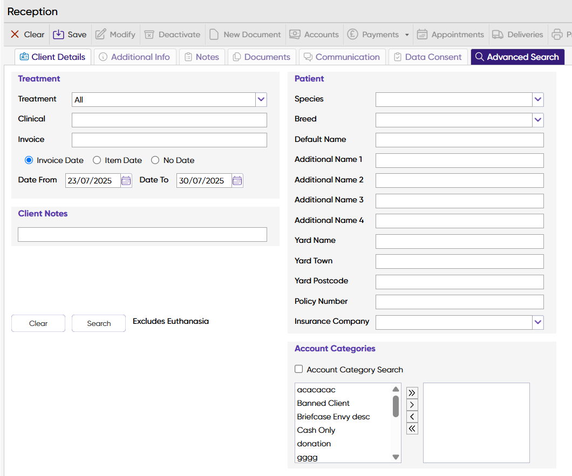This screenshot has height=476, width=572.
Task: Select the No Date radio option
Action: pyautogui.click(x=155, y=160)
